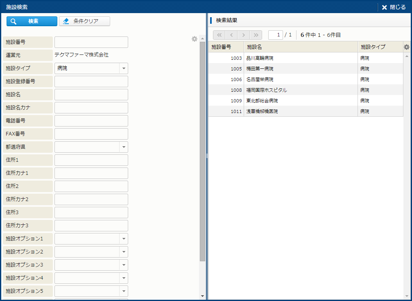Click the 施設名 column header
The image size is (412, 301).
[x=300, y=47]
